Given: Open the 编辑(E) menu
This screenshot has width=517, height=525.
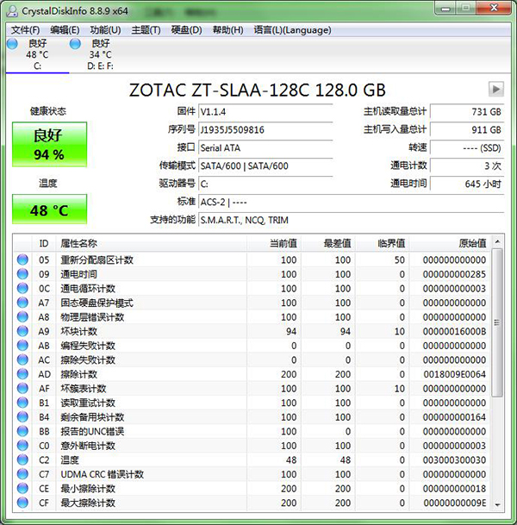Looking at the screenshot, I should click(65, 30).
